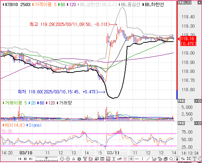The image size is (202, 163).
Task: Click the clock icon at toolbar end
Action: click(x=200, y=159)
